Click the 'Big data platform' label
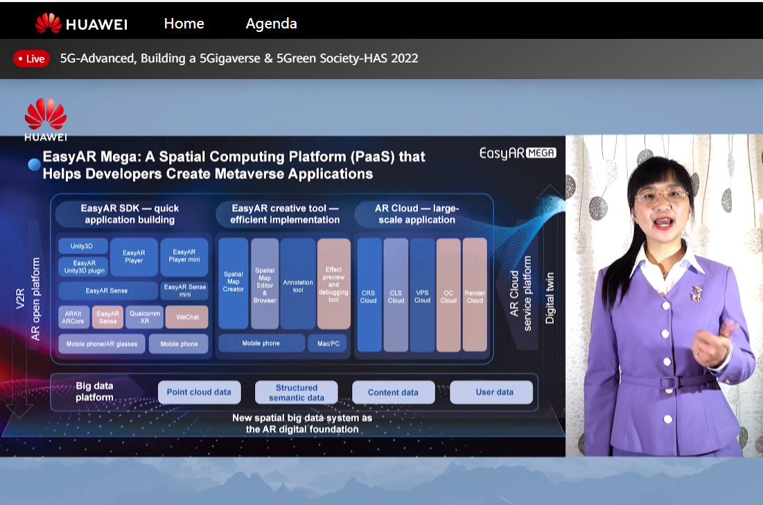This screenshot has width=763, height=505. pyautogui.click(x=94, y=391)
